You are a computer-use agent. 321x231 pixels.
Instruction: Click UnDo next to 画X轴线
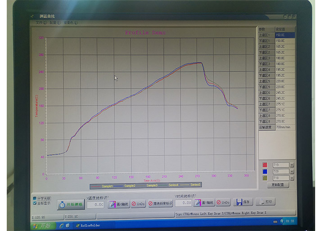click(x=139, y=204)
